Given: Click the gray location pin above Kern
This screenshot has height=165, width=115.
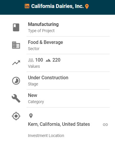Looking at the screenshot, I should click(x=31, y=116).
